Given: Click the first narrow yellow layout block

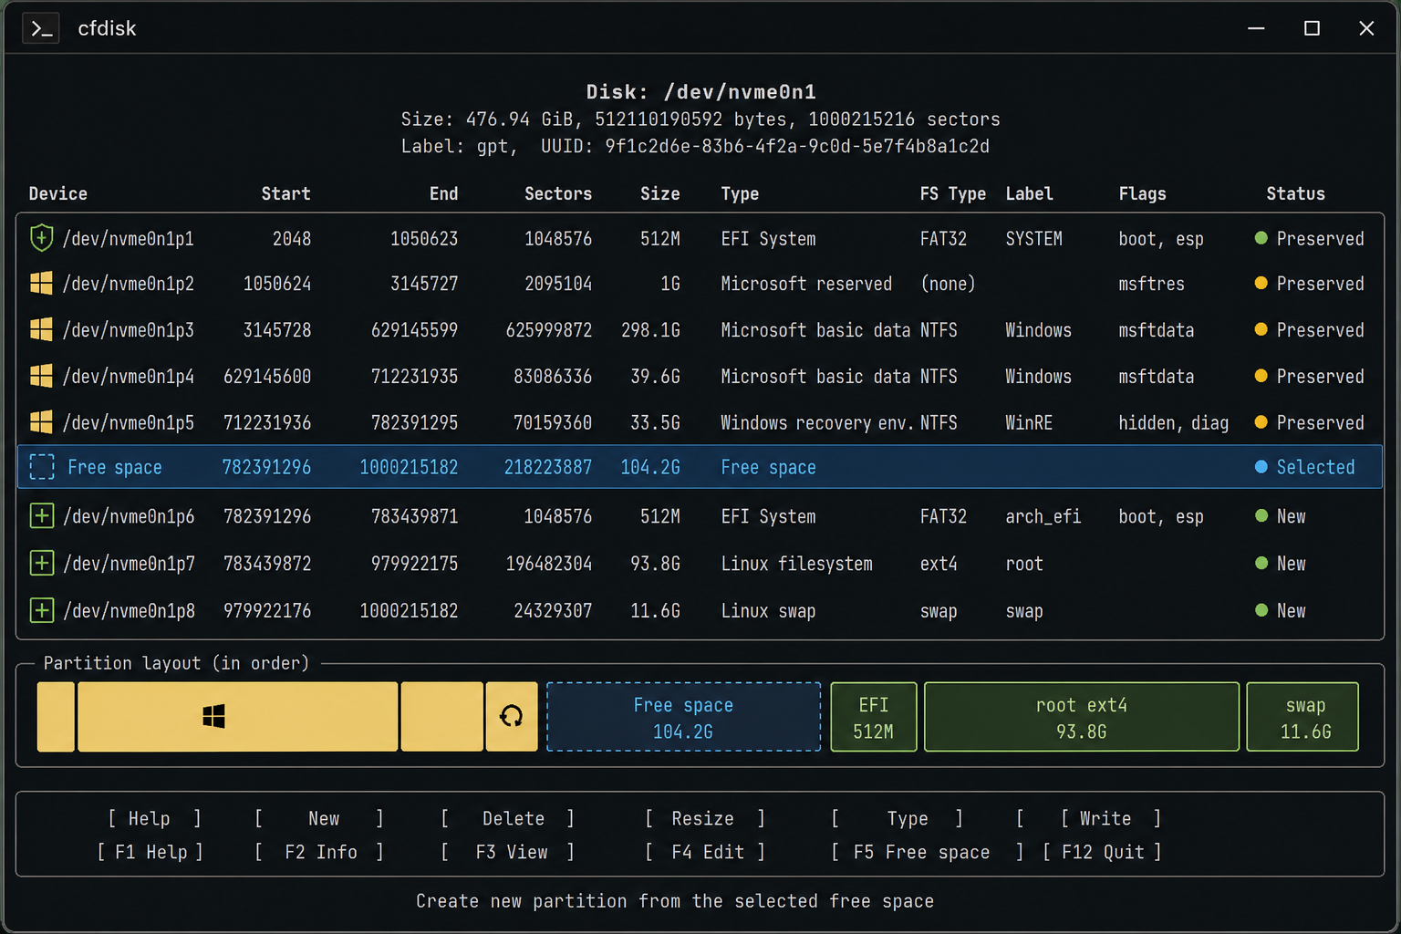Looking at the screenshot, I should click(56, 717).
